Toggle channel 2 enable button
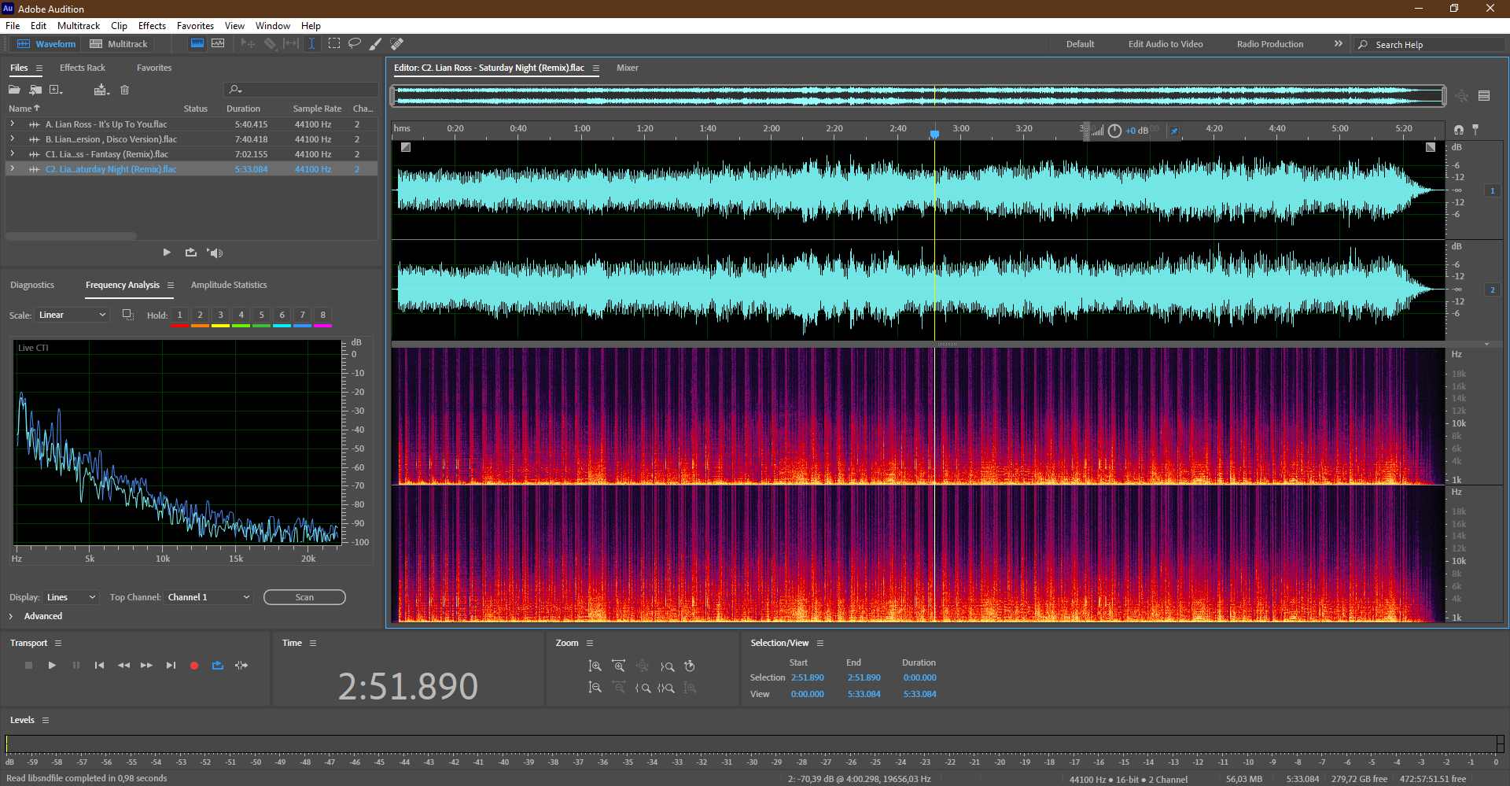1510x786 pixels. (x=1492, y=290)
